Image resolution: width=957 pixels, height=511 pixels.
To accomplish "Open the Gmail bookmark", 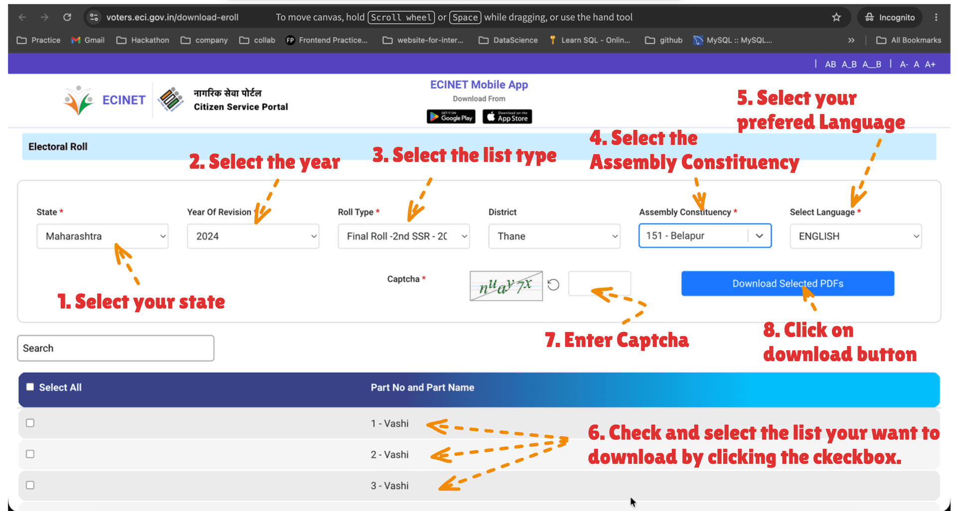I will [88, 40].
